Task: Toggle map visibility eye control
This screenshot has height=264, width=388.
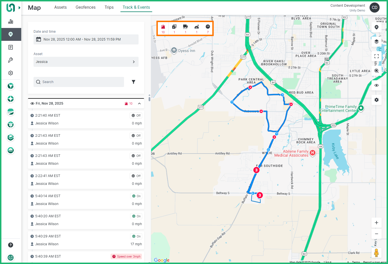Action: (376, 85)
